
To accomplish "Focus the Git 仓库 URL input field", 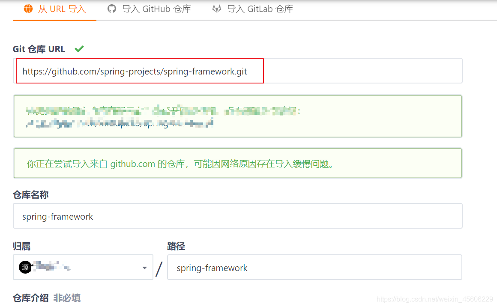I will coord(238,71).
